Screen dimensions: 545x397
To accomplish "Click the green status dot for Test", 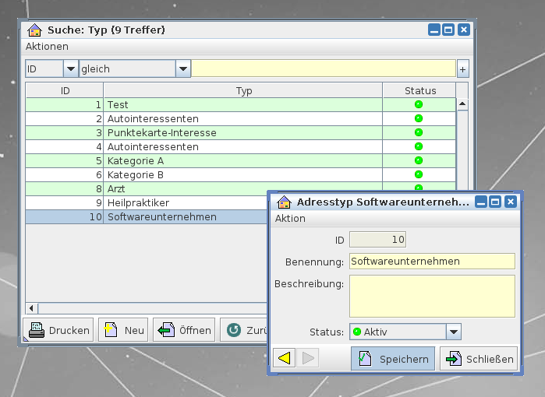I will (418, 104).
